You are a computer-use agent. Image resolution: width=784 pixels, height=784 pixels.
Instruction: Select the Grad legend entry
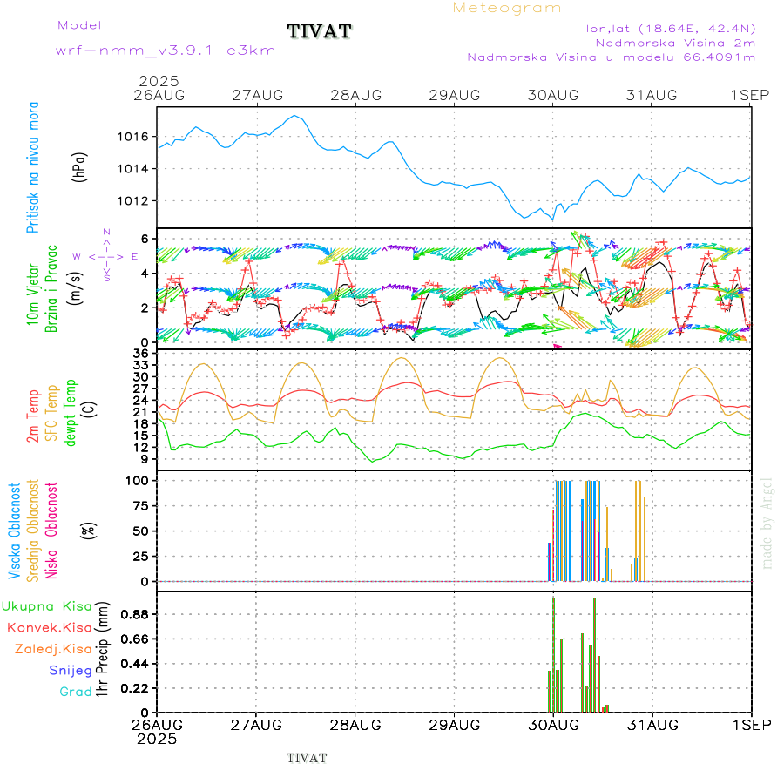(76, 692)
